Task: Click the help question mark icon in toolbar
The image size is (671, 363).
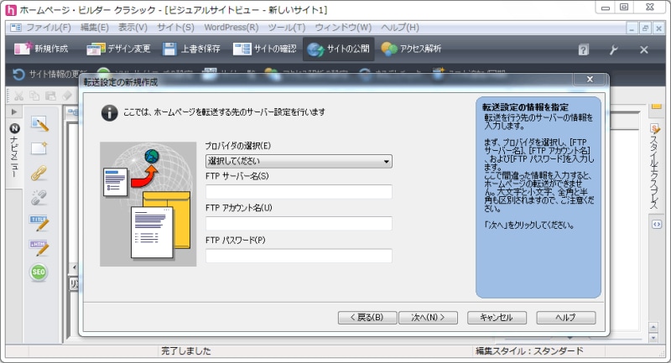Action: tap(583, 49)
